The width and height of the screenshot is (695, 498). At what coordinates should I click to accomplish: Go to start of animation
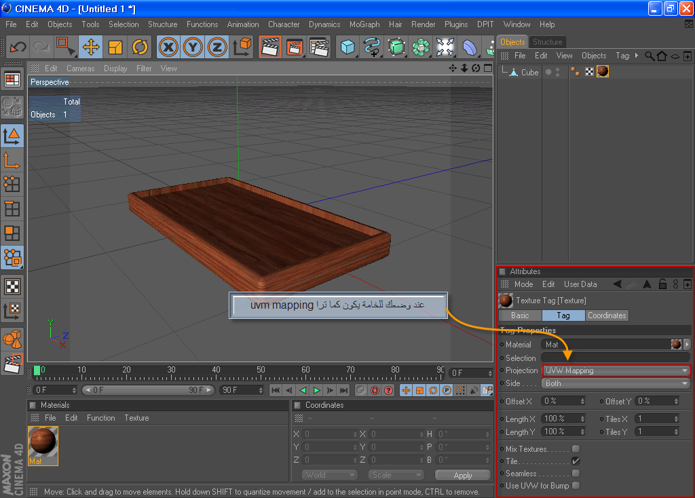(276, 390)
